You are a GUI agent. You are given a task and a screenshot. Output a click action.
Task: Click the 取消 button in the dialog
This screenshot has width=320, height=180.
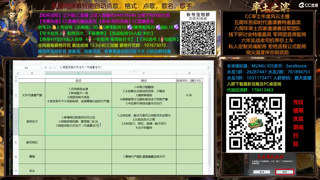262,172
